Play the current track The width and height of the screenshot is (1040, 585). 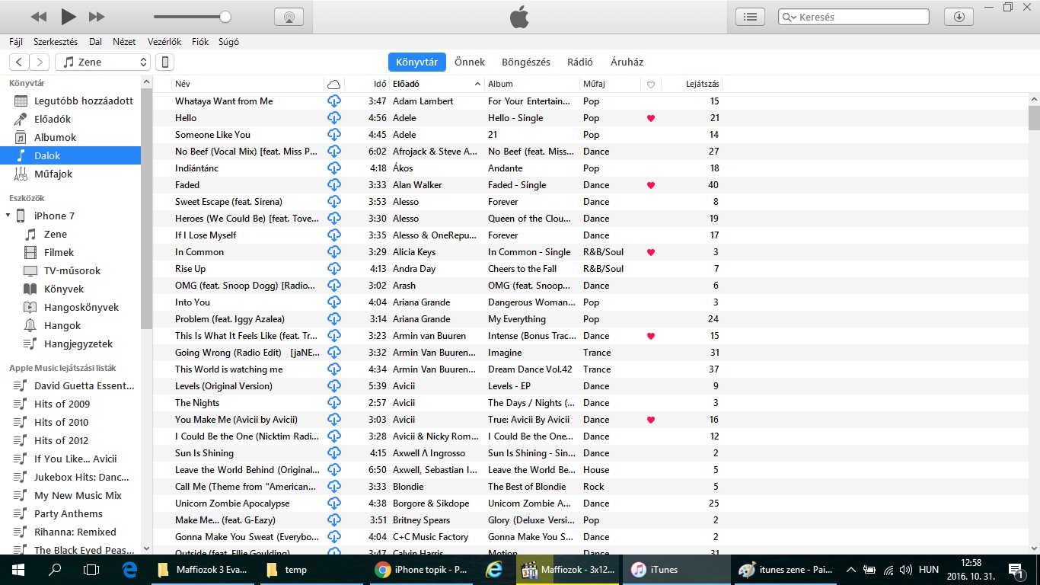pyautogui.click(x=69, y=16)
